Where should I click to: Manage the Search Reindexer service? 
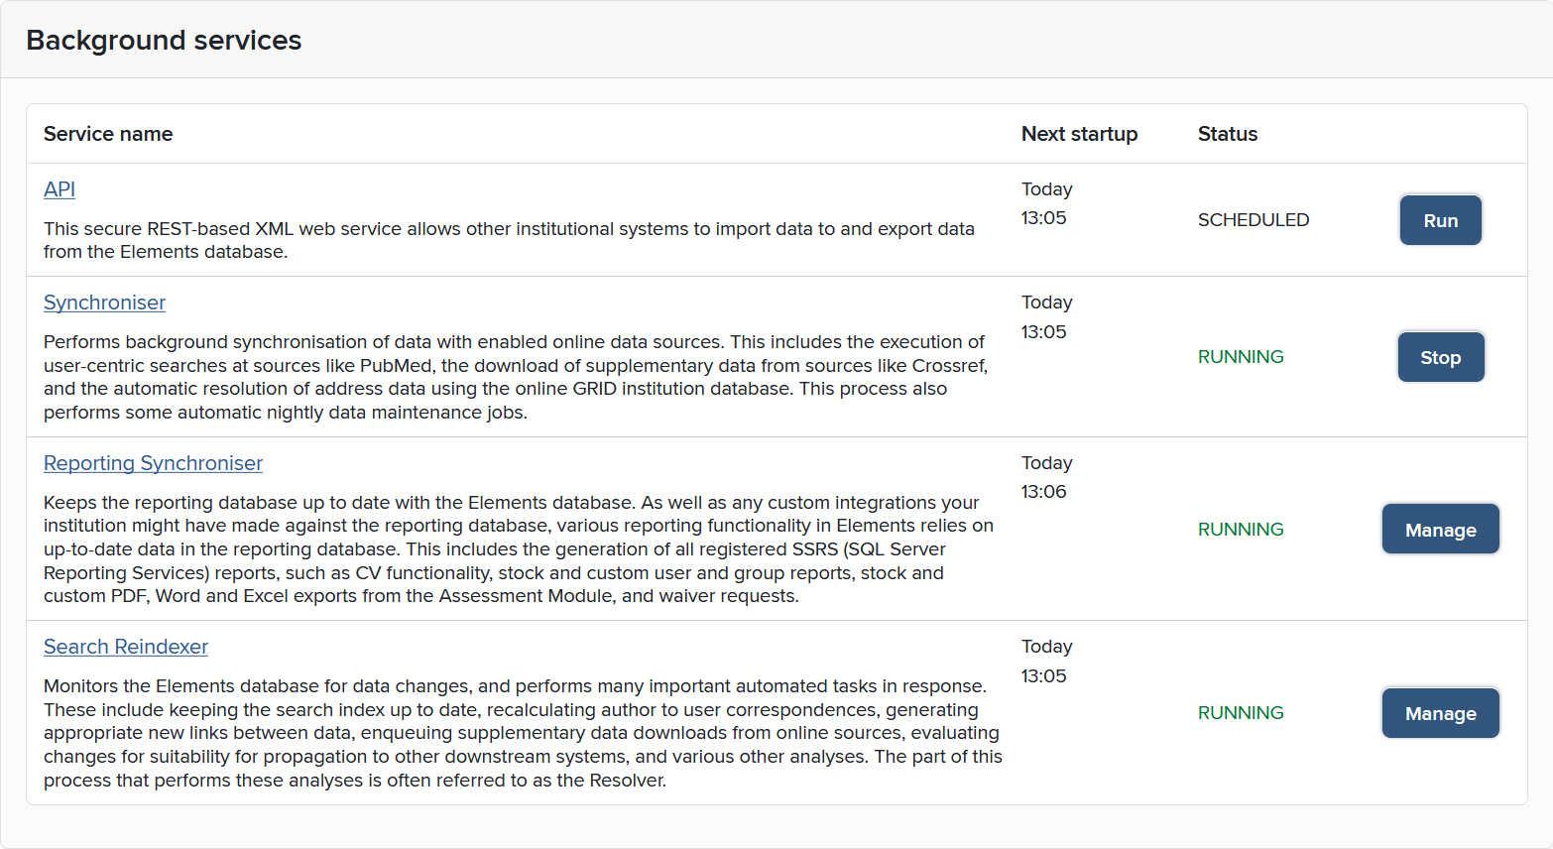pos(1440,713)
